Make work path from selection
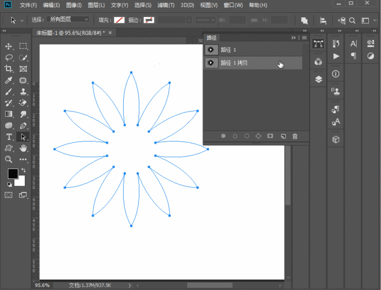 tap(258, 136)
